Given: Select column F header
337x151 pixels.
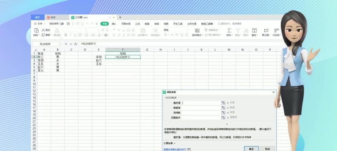Looking at the screenshot, I should coord(123,49).
